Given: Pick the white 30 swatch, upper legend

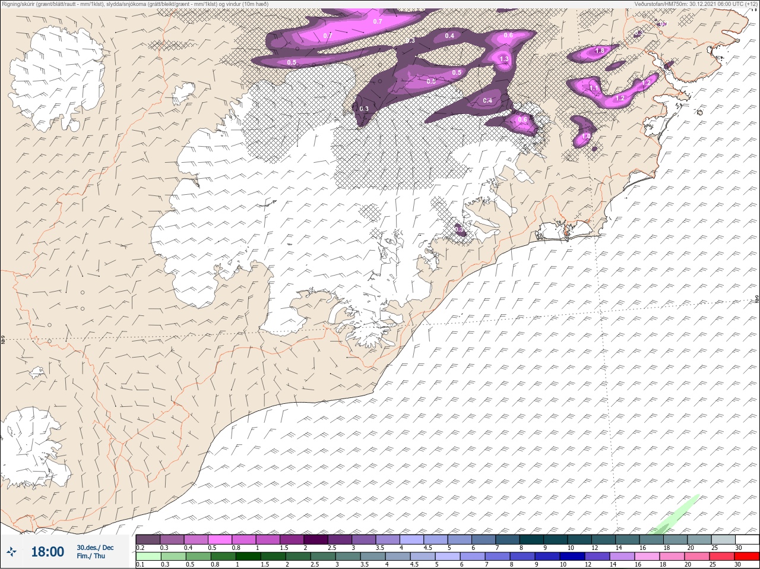Looking at the screenshot, I should pyautogui.click(x=747, y=539).
